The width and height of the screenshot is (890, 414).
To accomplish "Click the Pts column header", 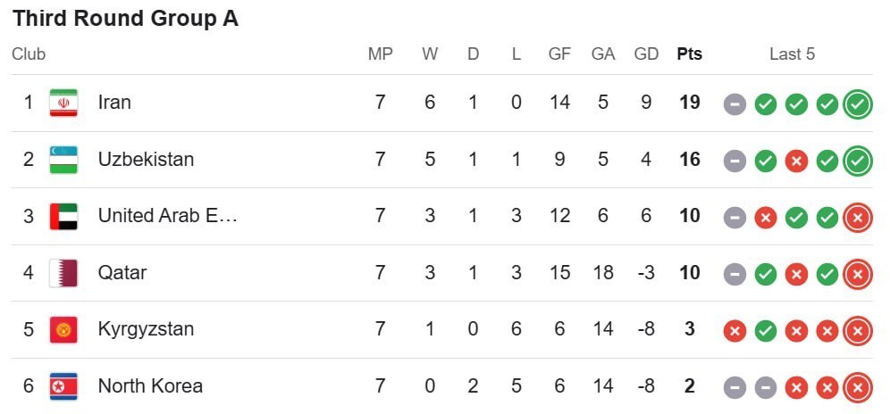I will (689, 54).
